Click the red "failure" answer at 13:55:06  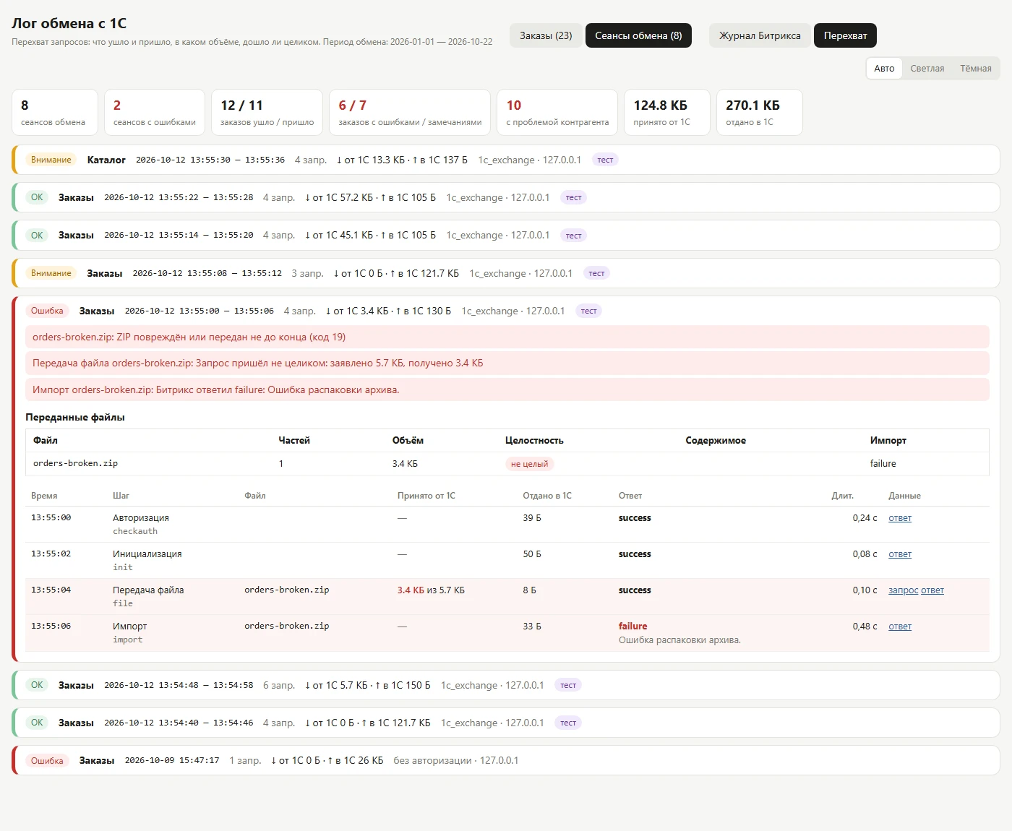(632, 627)
